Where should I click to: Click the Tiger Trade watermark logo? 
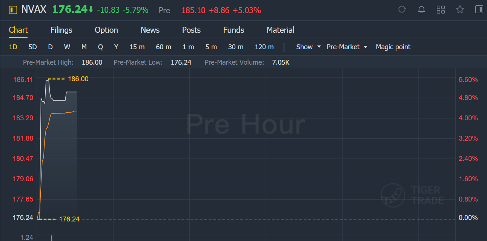[x=412, y=195]
